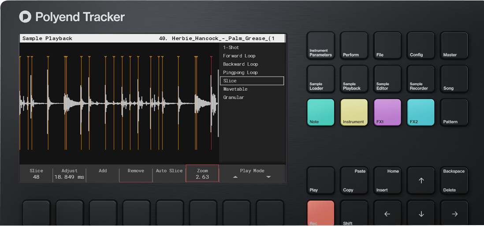Click the Remove slice option

[136, 174]
